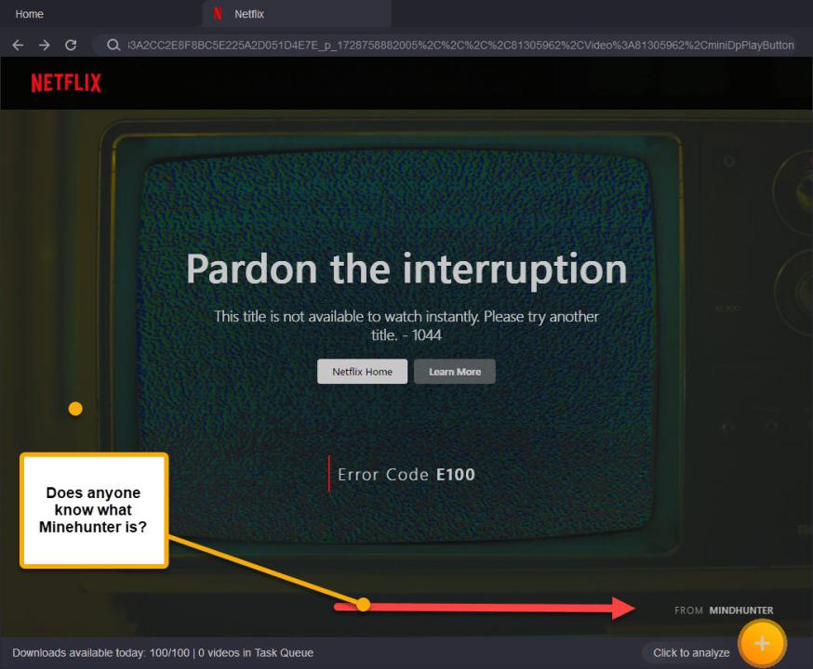813x669 pixels.
Task: Click the Netflix logo in the header
Action: 66,83
